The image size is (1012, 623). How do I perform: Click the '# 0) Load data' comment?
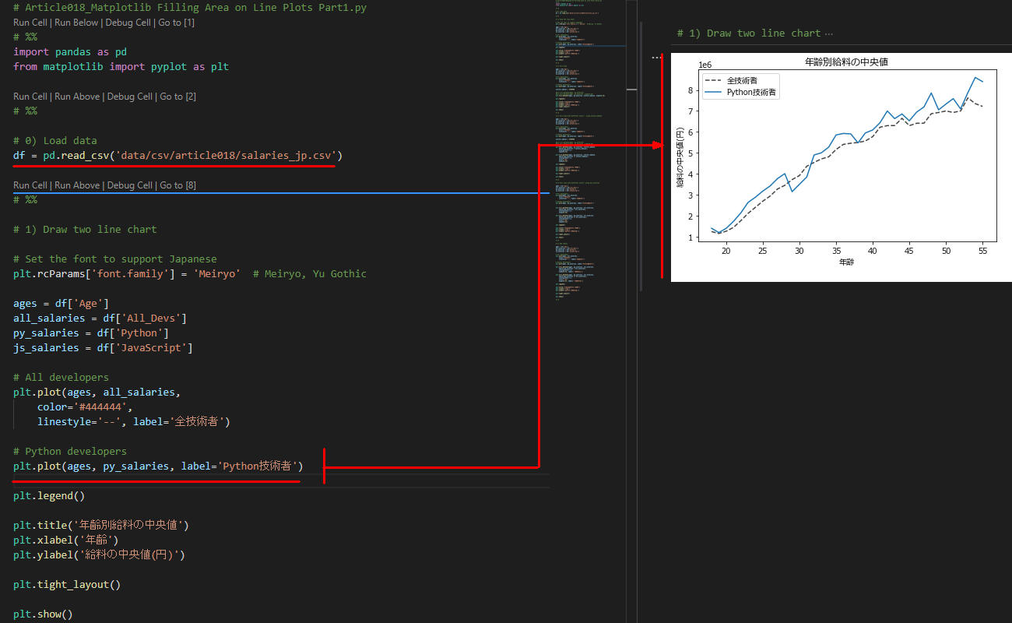[55, 141]
